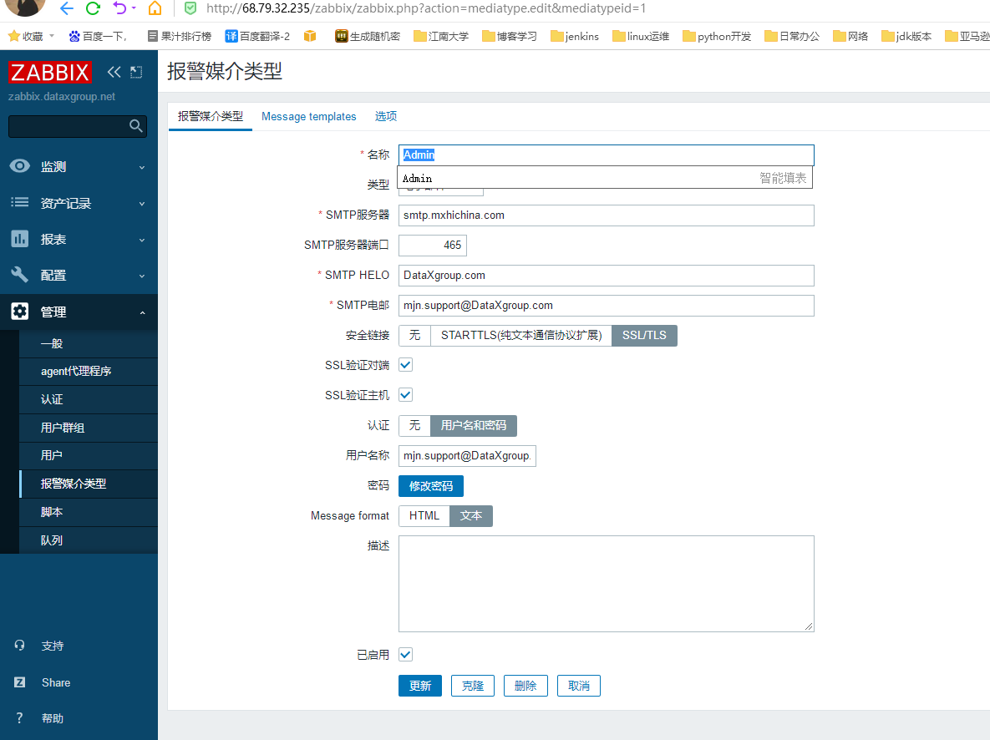Image resolution: width=990 pixels, height=740 pixels.
Task: Open the 生成随机密 bookmark
Action: pos(368,36)
